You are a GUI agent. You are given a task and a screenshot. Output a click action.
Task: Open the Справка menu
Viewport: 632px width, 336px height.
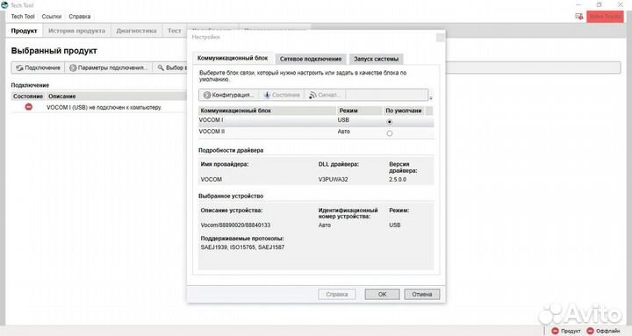pyautogui.click(x=79, y=17)
